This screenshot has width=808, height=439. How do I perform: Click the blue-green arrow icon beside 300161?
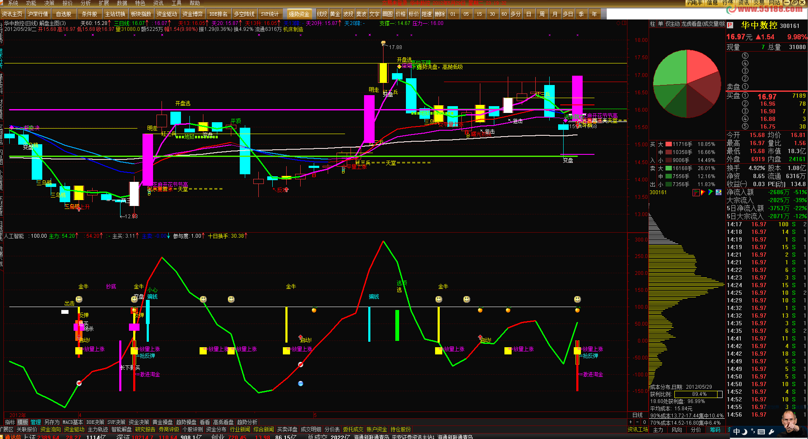711,192
